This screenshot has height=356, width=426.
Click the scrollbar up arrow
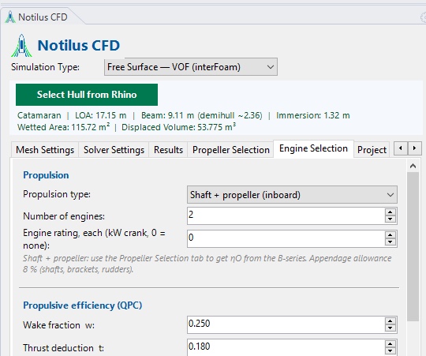pyautogui.click(x=413, y=166)
